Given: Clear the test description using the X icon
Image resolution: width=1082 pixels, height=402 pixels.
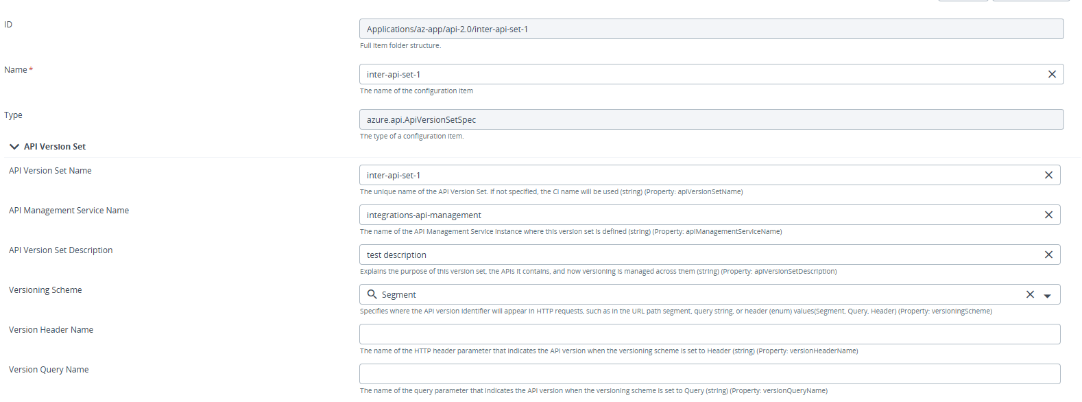Looking at the screenshot, I should point(1048,255).
